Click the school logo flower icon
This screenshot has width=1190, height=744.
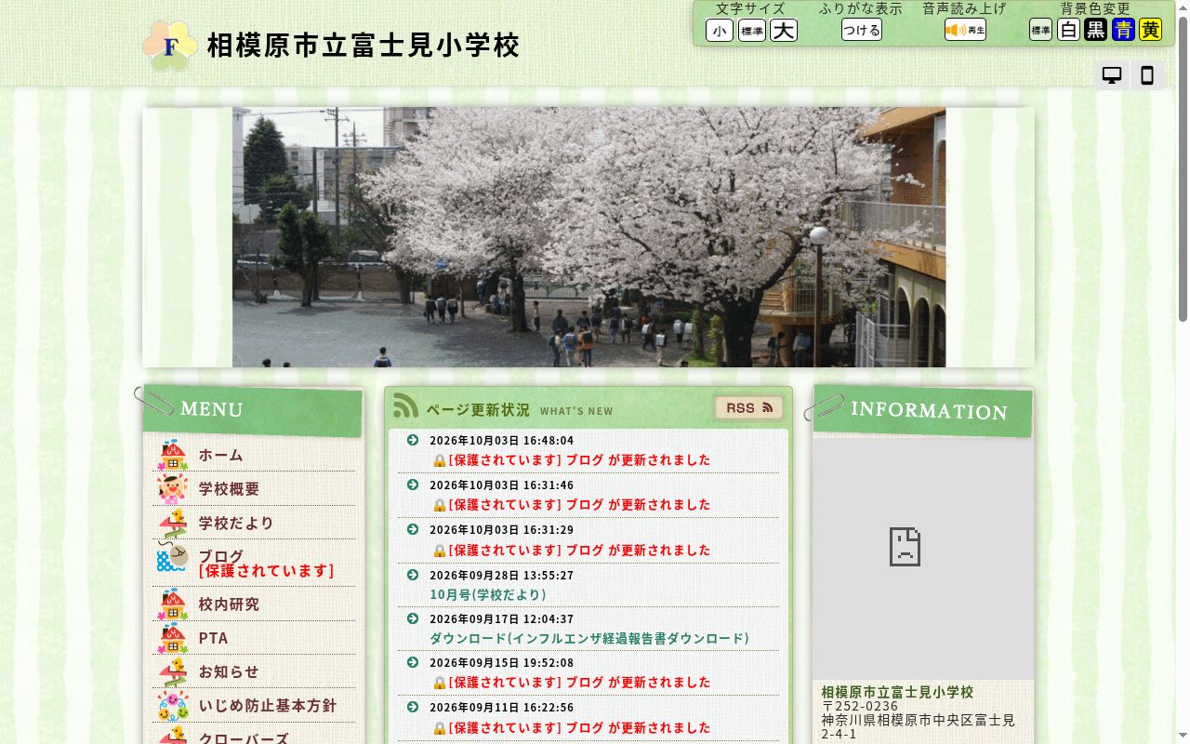[169, 46]
